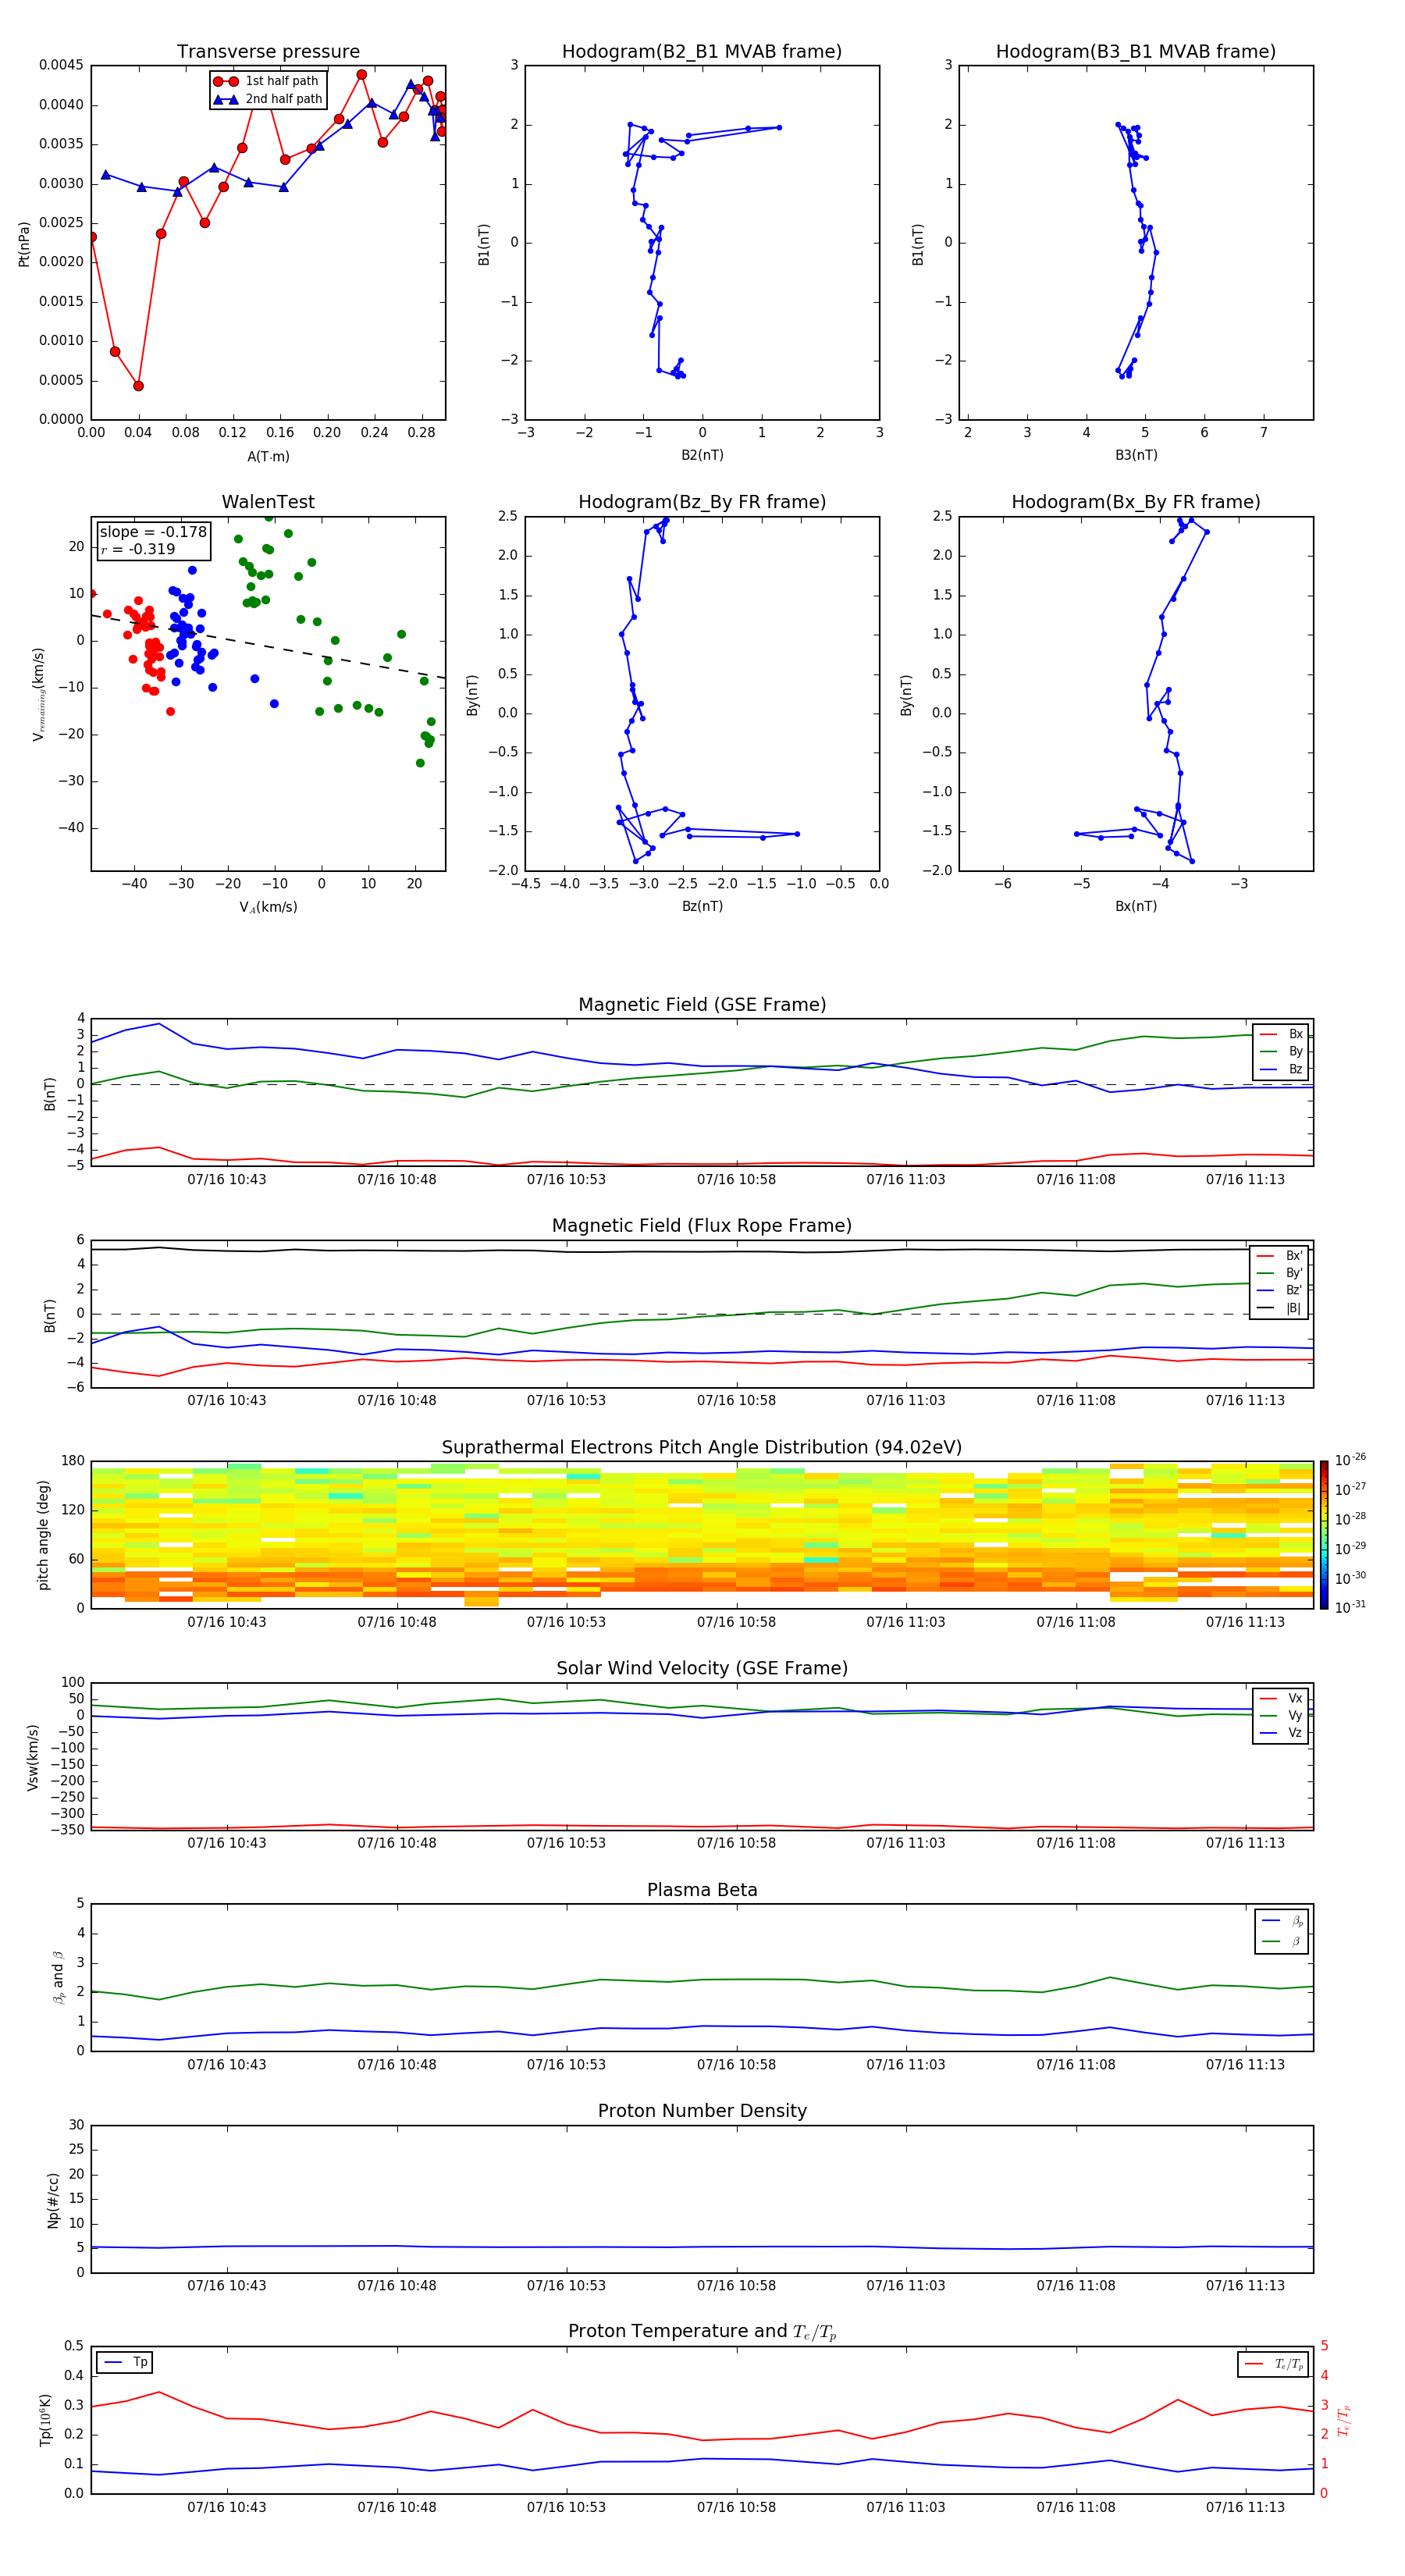
Task: Select "Bx" in the GSE magnetic field legend
Action: (1282, 1034)
